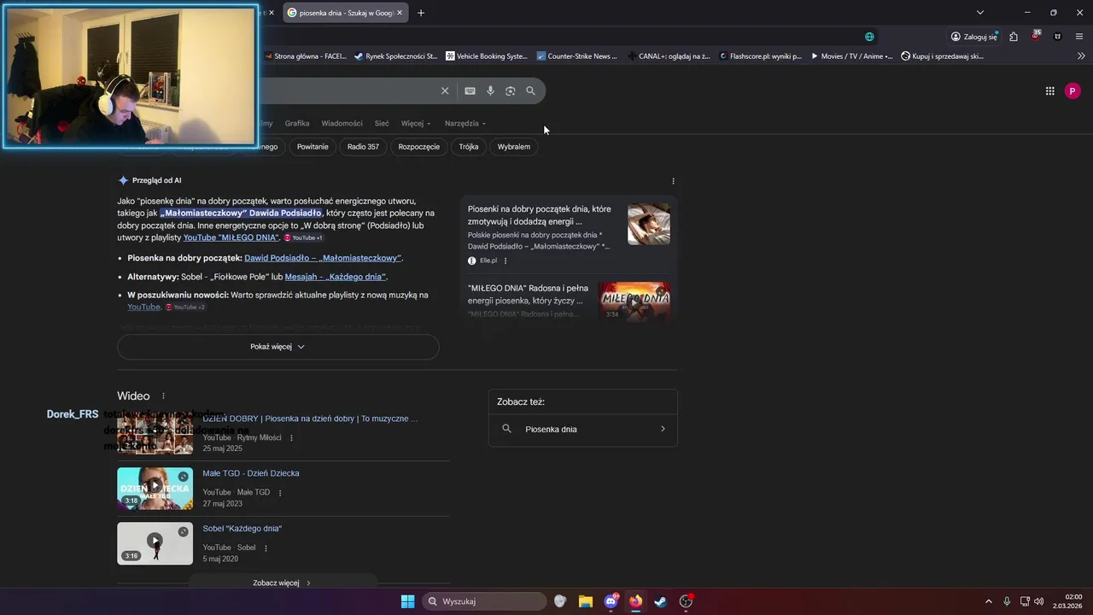Play MIŁEGO DNIA video thumbnail
Image resolution: width=1093 pixels, height=615 pixels.
click(634, 301)
